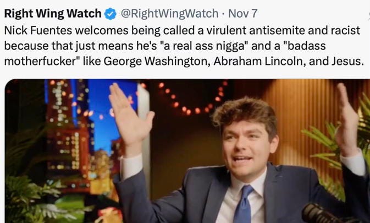
Task: Click the @RightWingWatch handle
Action: 170,13
